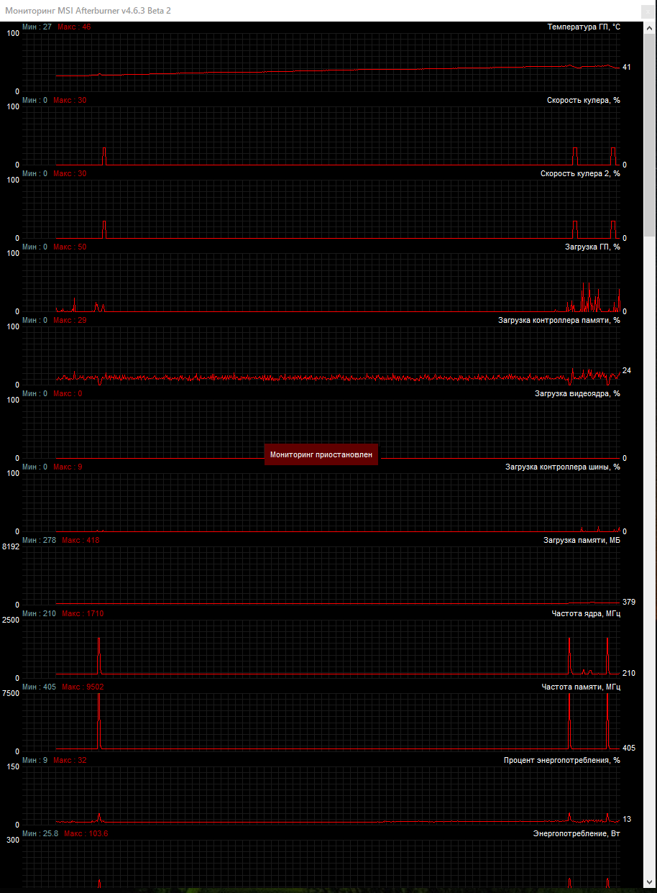Click the vertical scrollbar thumb
Viewport: 657px width, 893px height.
[x=650, y=134]
